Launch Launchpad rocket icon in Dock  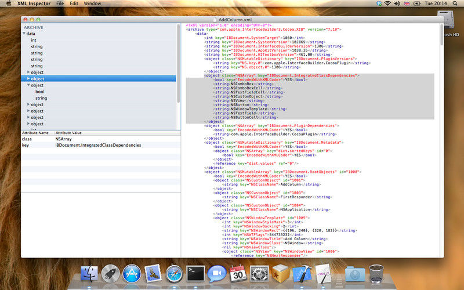click(110, 273)
